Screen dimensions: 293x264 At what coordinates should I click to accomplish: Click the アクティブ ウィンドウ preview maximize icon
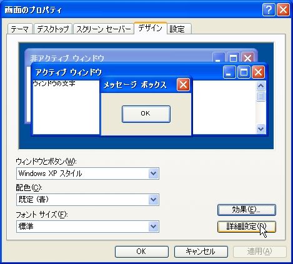pyautogui.click(x=244, y=72)
